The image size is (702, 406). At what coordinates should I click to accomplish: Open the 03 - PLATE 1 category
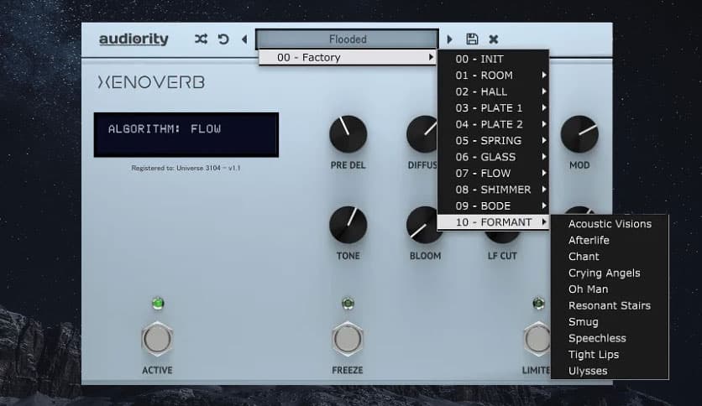(493, 107)
